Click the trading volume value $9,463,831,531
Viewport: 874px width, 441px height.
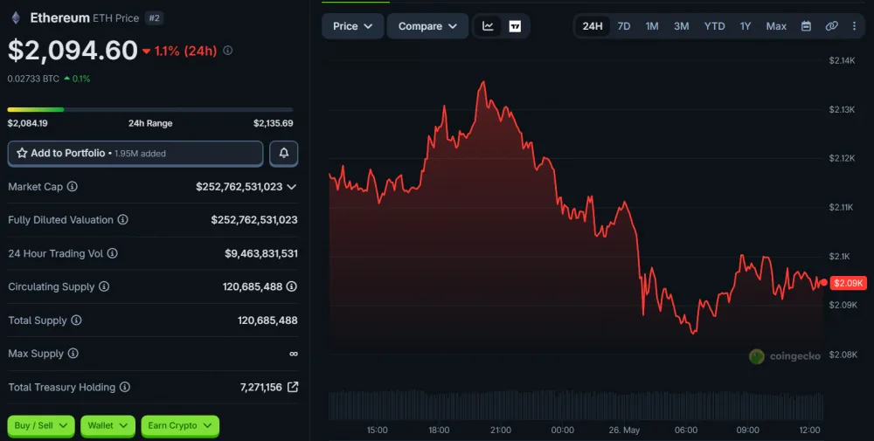[x=260, y=253]
